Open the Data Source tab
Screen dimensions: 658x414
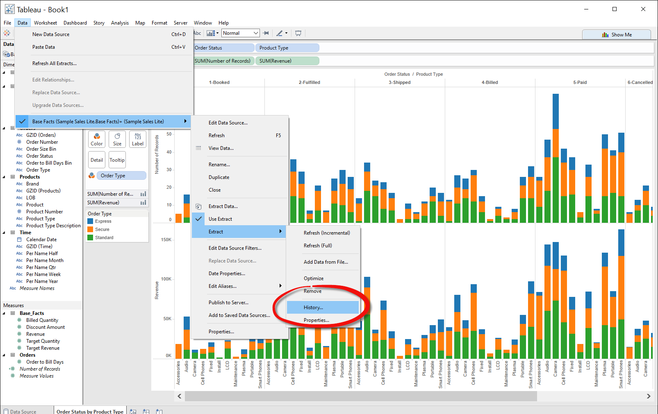click(27, 412)
